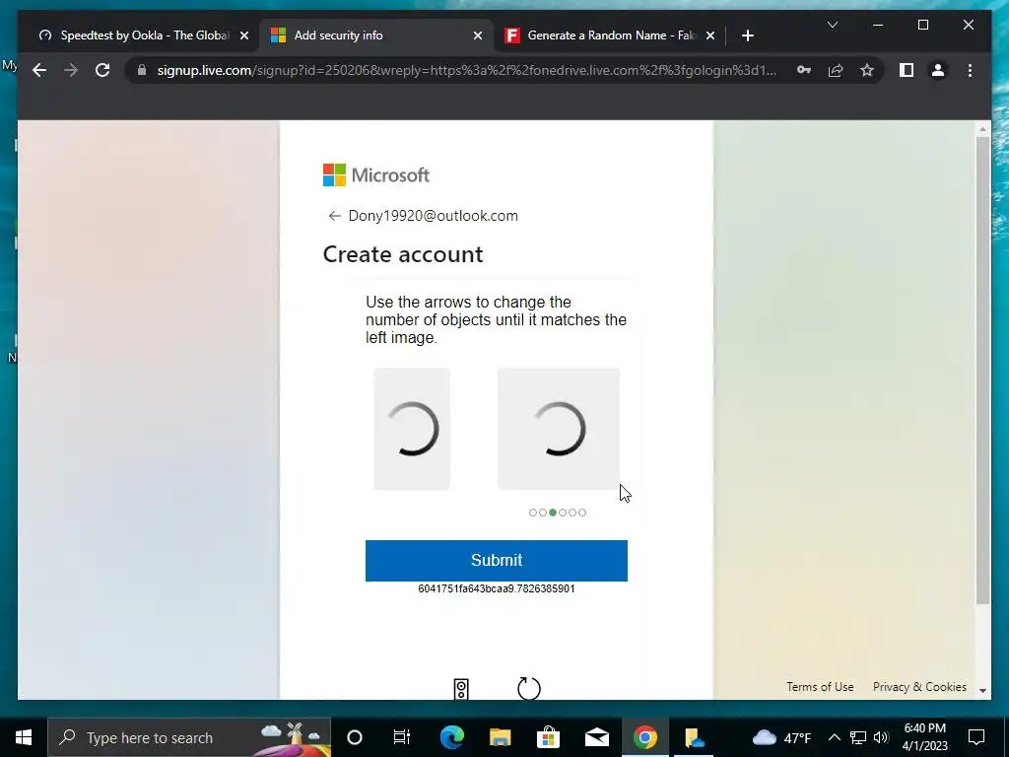Reload the page with the refresh icon

click(102, 70)
